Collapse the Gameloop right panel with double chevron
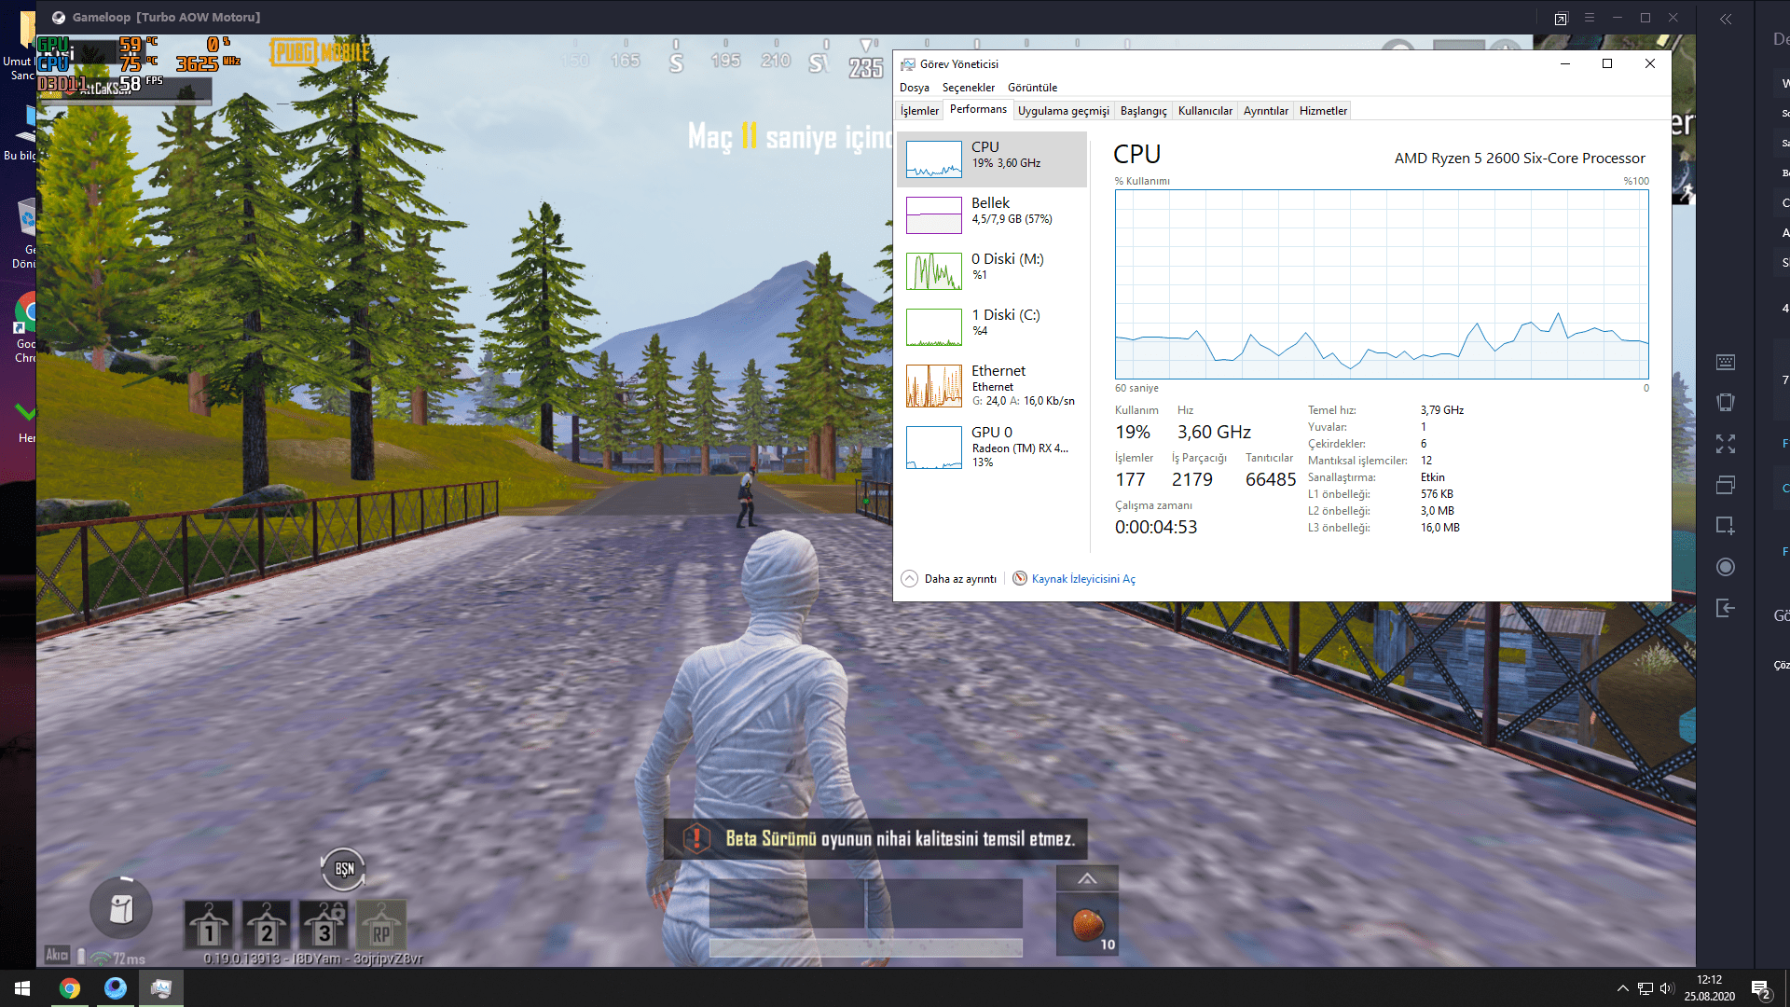 click(x=1726, y=19)
